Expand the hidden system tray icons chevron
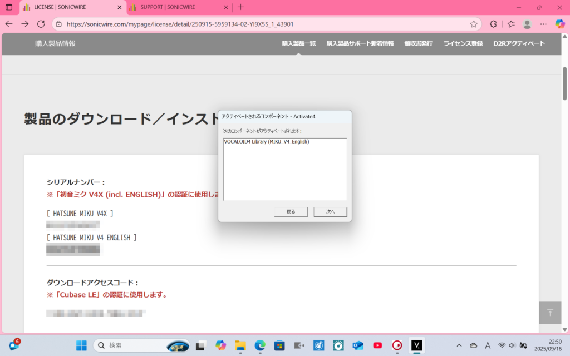 (459, 345)
